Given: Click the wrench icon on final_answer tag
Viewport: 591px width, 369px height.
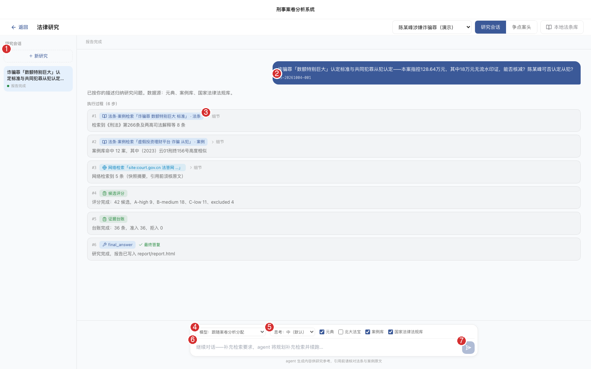Looking at the screenshot, I should [105, 245].
